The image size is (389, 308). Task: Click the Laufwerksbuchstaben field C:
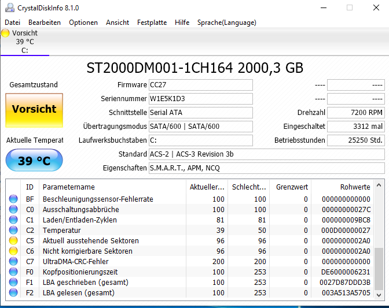201,140
